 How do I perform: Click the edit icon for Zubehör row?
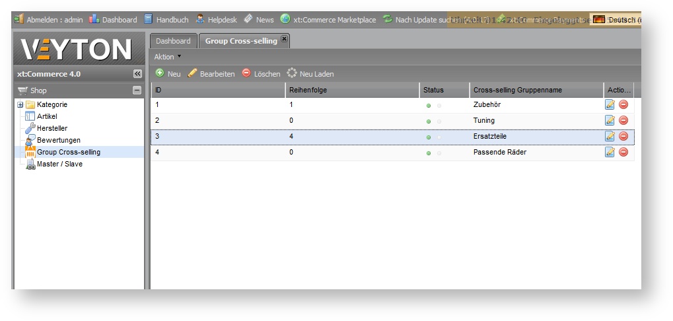pyautogui.click(x=610, y=104)
